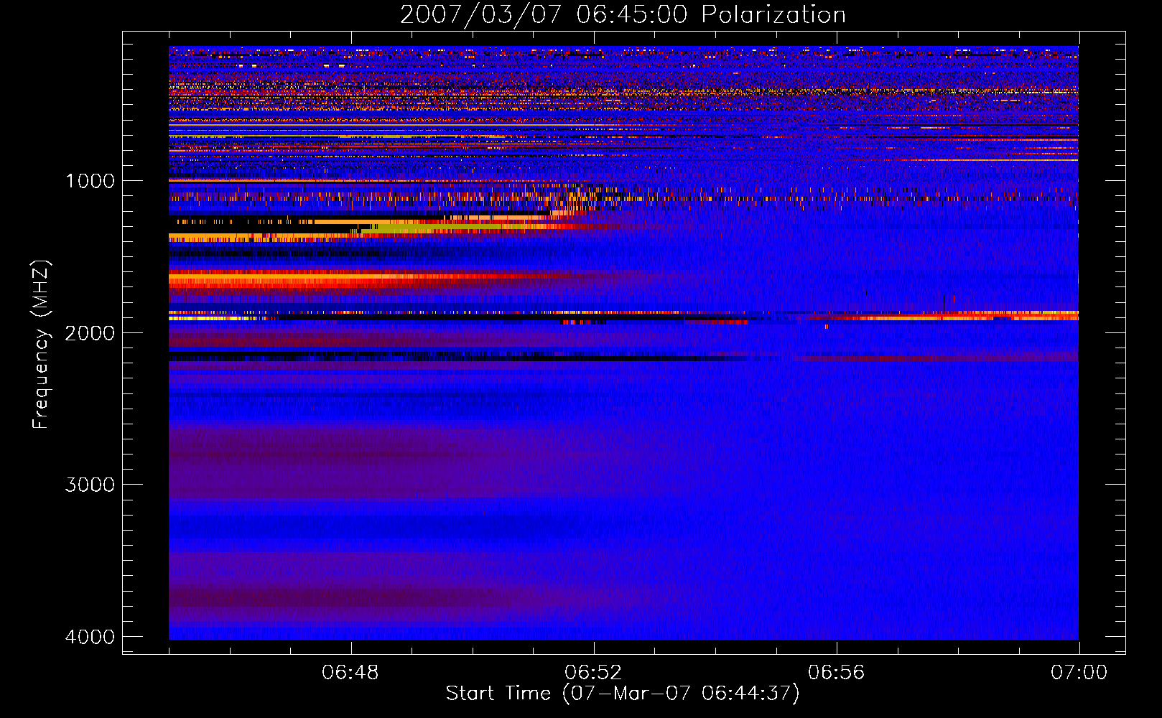Click the 4000 frequency tick label

90,637
